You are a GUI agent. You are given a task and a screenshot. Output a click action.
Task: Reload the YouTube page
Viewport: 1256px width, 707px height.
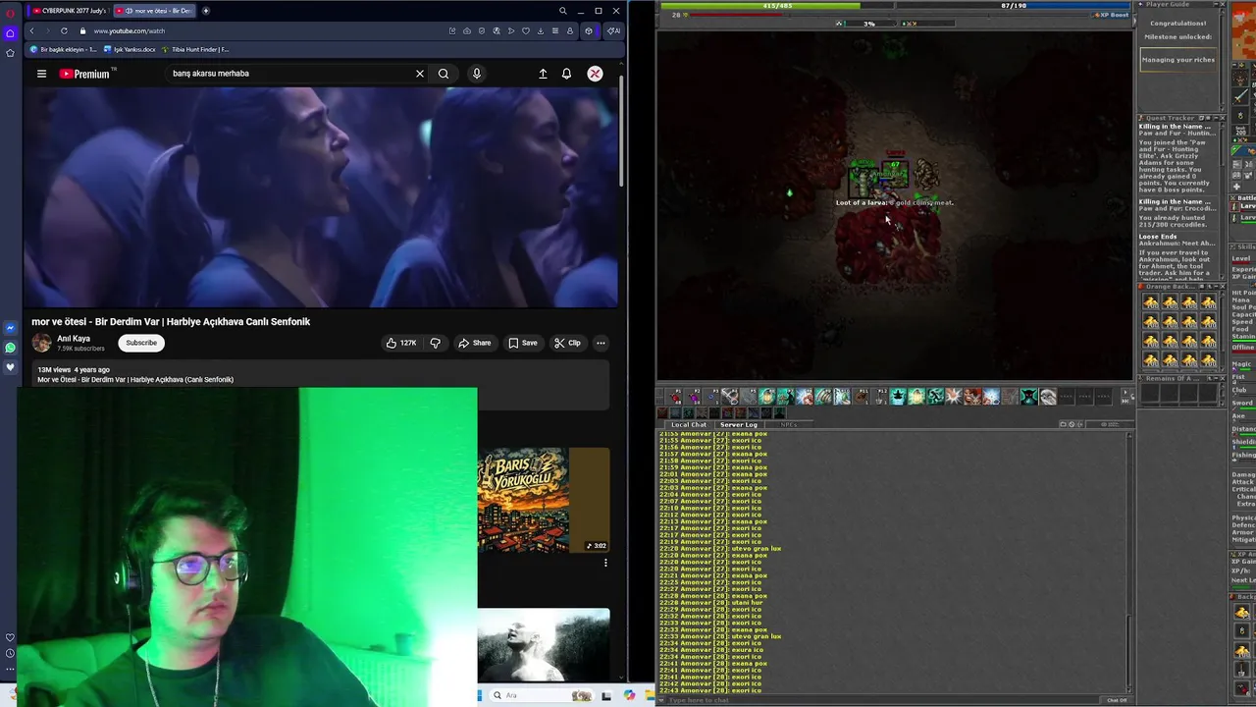[x=64, y=30]
